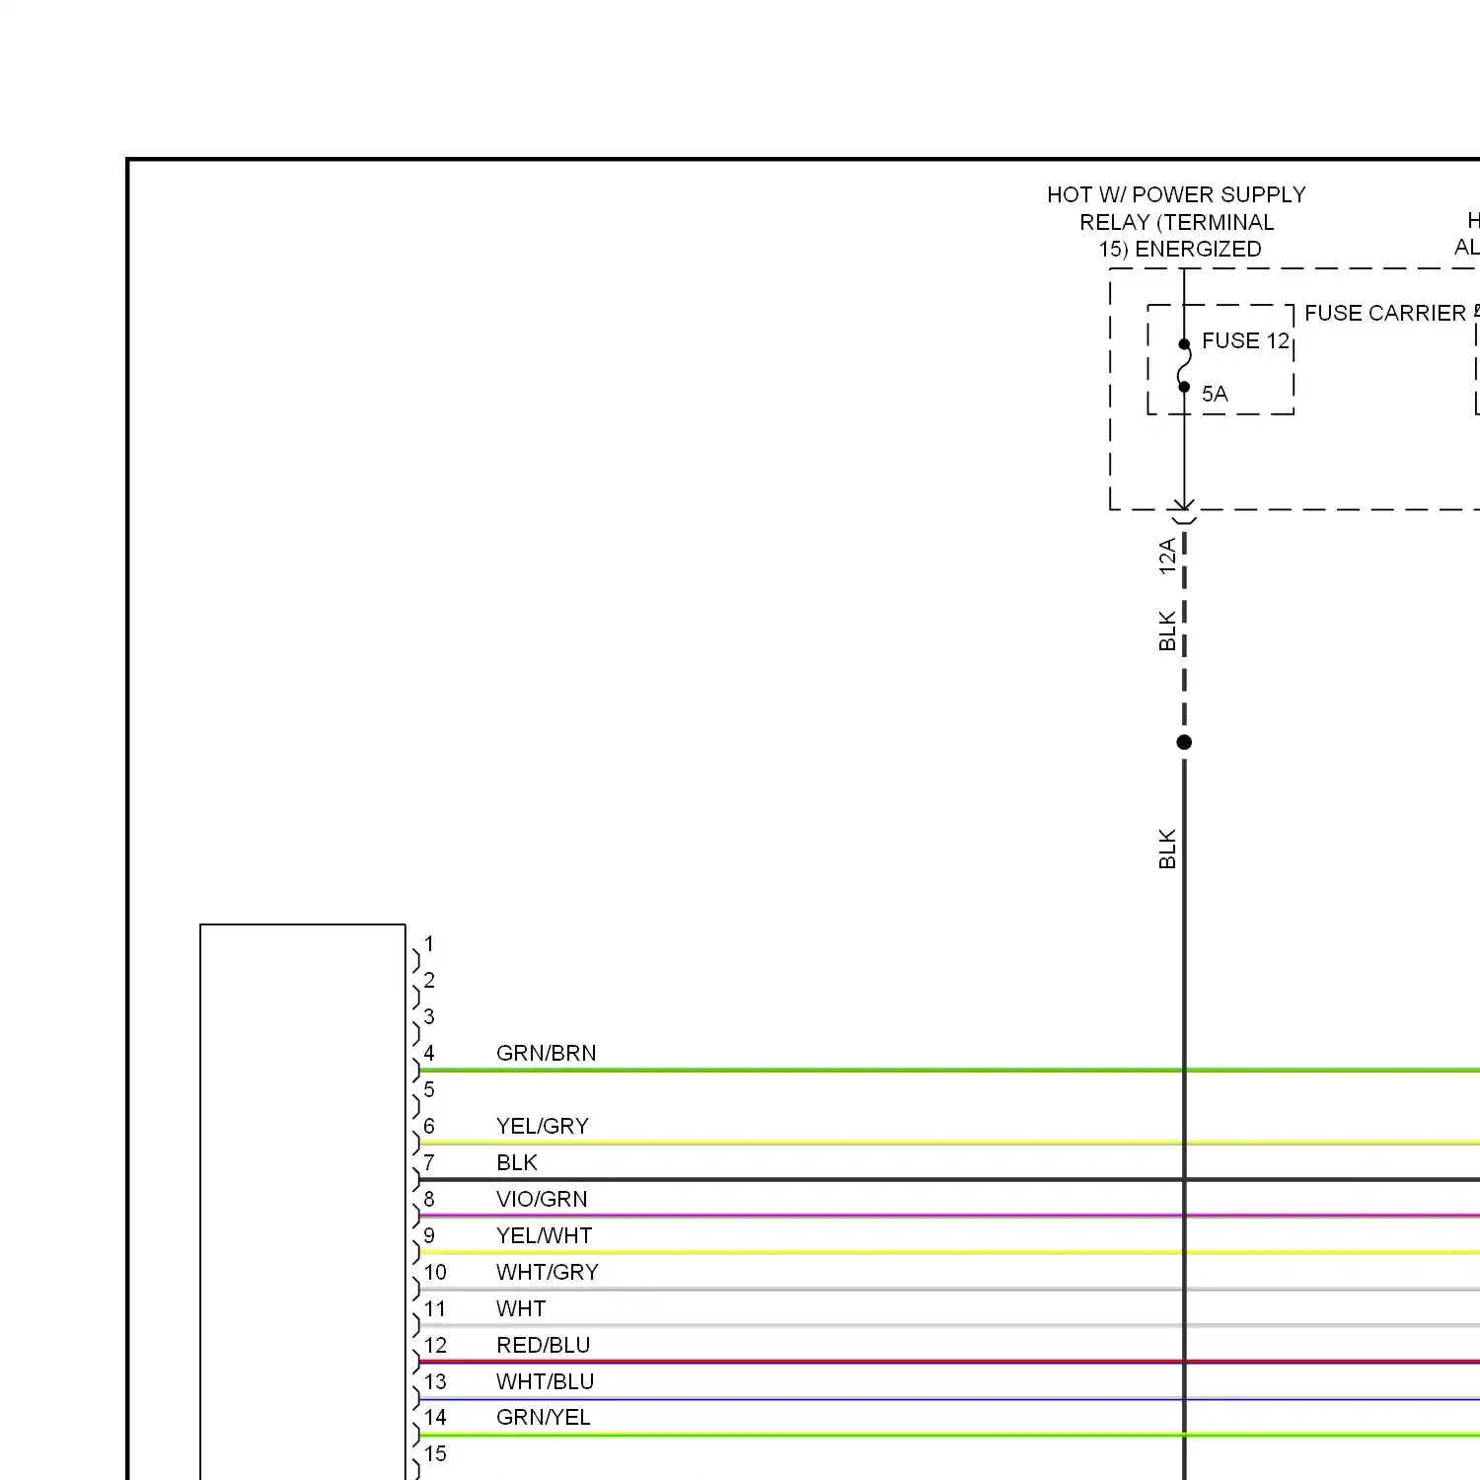Image resolution: width=1480 pixels, height=1480 pixels.
Task: Select the YEL/GRY wire label at pin 6
Action: (542, 1126)
